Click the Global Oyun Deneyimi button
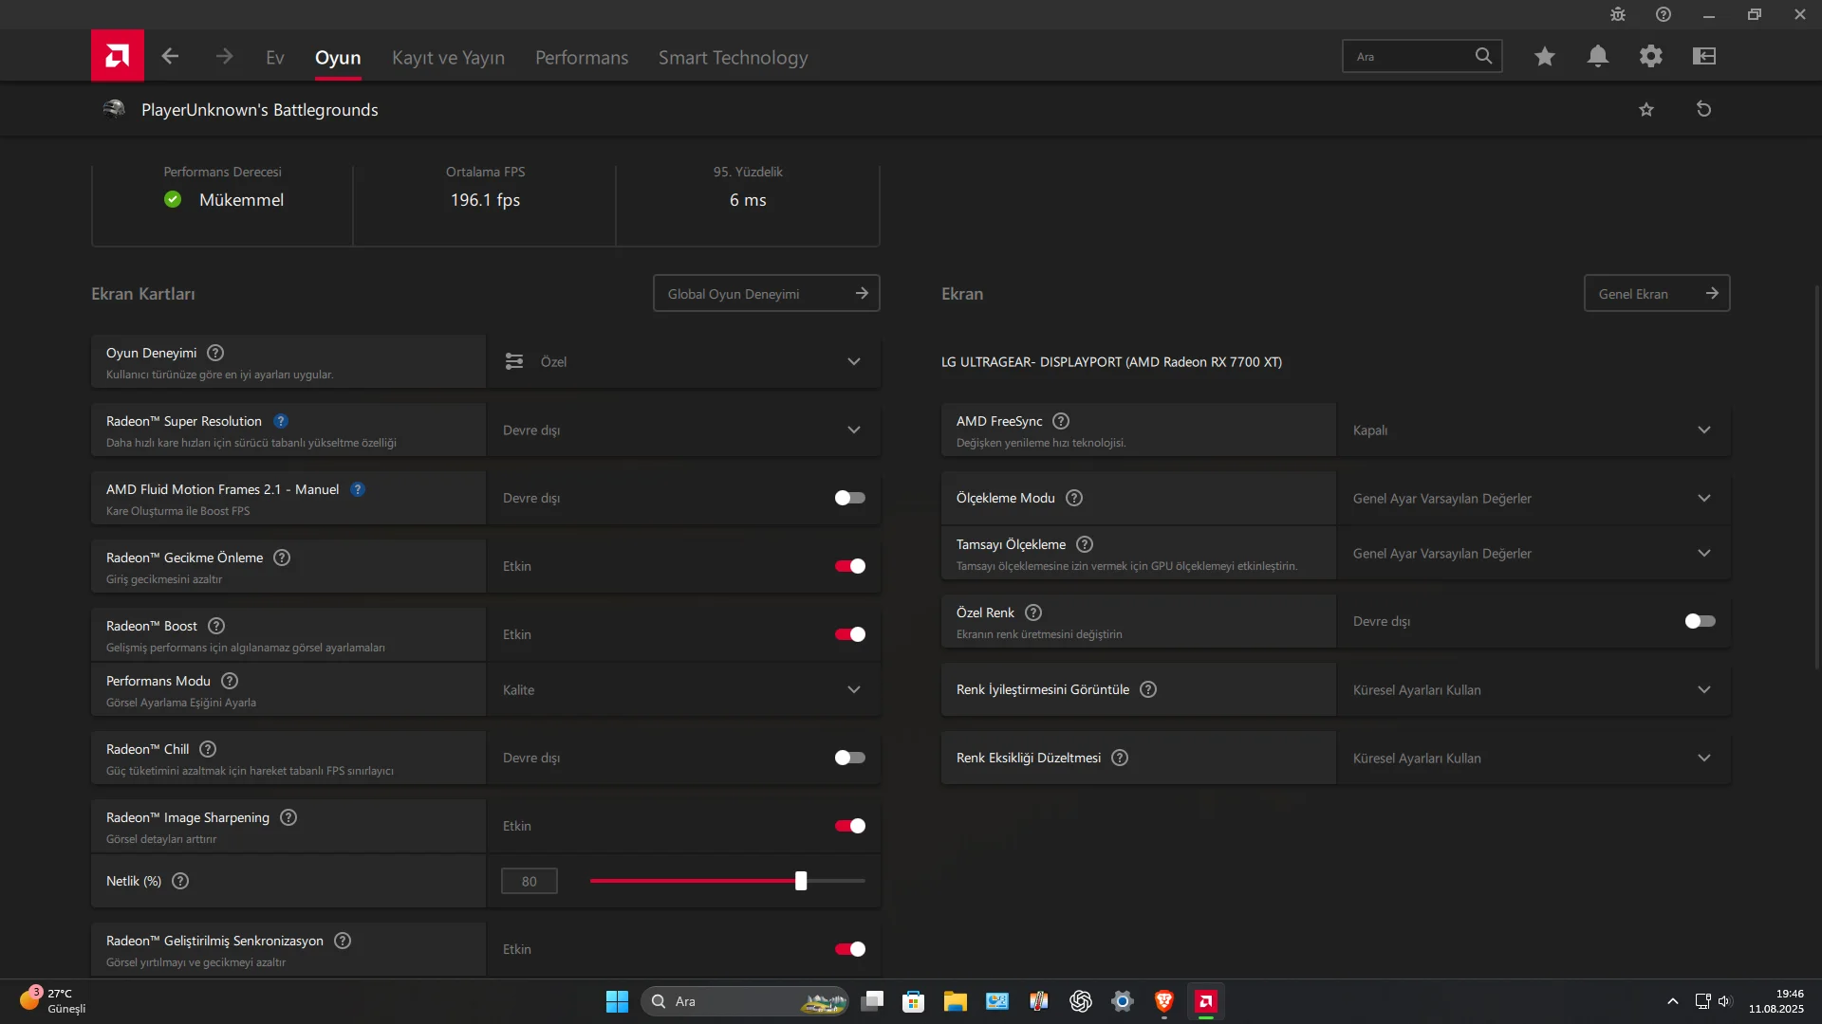 tap(766, 293)
